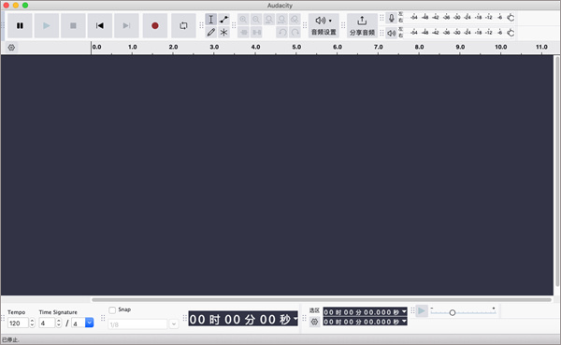Click Trim audio outside selection icon
The height and width of the screenshot is (345, 561).
click(243, 32)
